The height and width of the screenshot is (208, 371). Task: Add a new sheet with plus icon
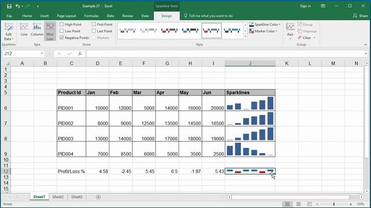[98, 197]
